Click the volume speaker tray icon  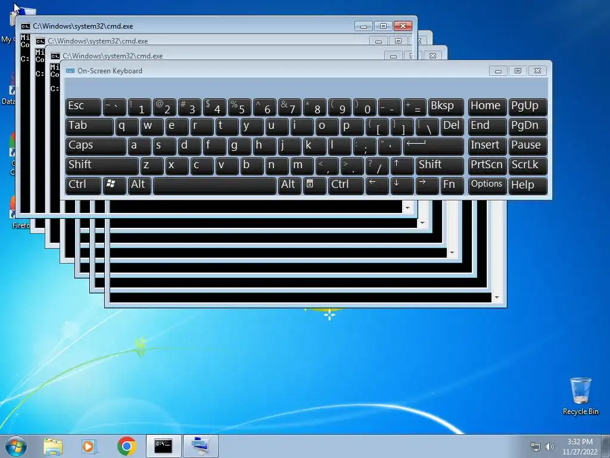pyautogui.click(x=550, y=447)
